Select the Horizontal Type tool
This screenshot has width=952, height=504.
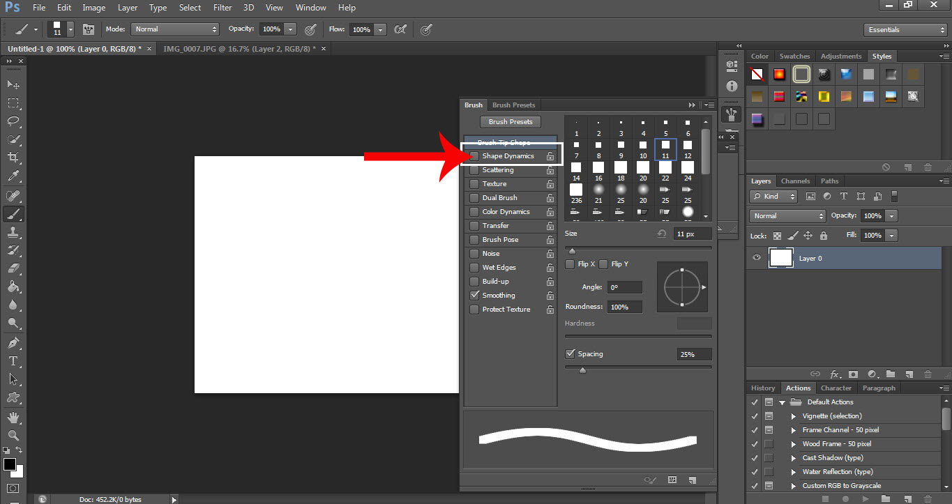tap(13, 360)
